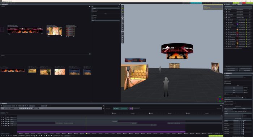The image size is (253, 137).
Task: Click the cyan status indicator in the top bar
Action: (196, 3)
